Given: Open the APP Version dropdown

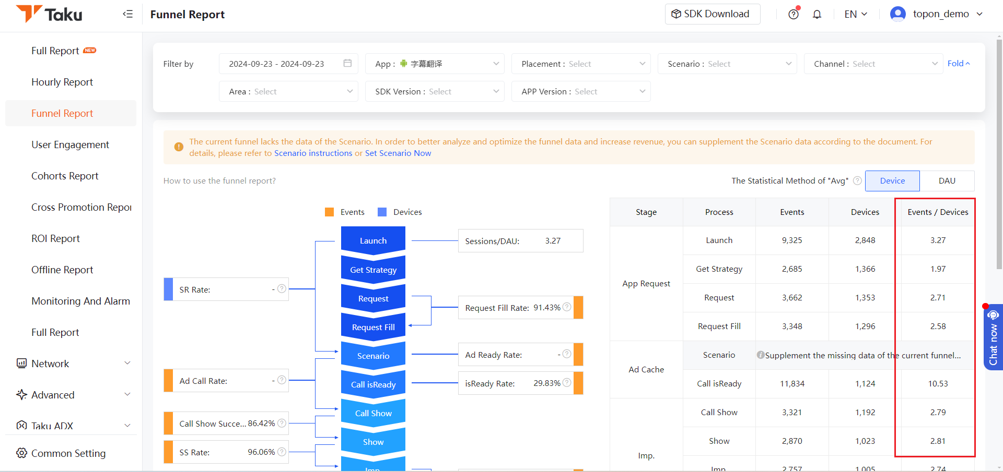Looking at the screenshot, I should [x=581, y=91].
